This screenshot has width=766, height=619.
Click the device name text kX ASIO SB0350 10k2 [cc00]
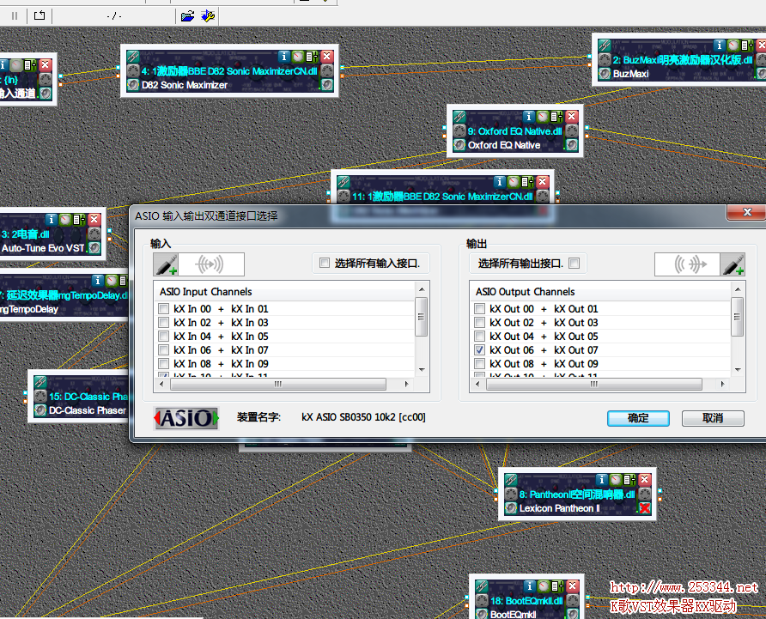(x=363, y=417)
